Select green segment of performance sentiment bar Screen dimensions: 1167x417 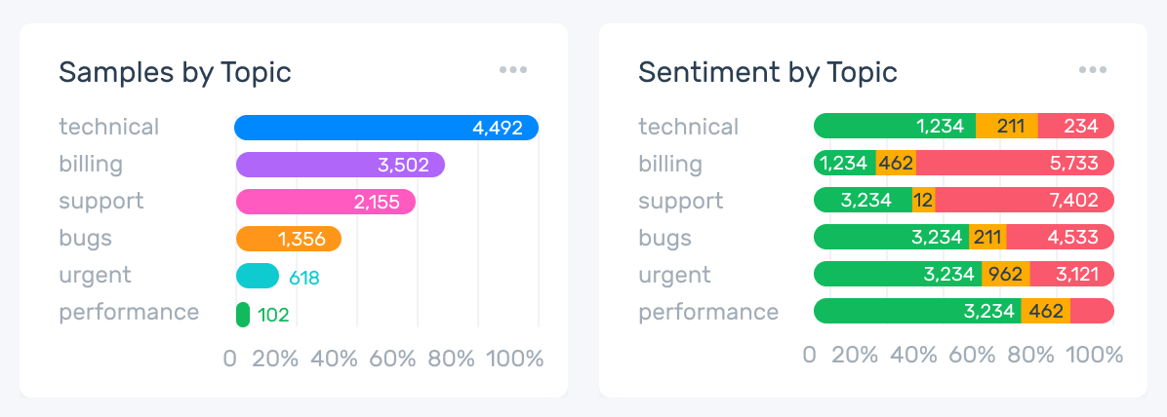point(917,312)
